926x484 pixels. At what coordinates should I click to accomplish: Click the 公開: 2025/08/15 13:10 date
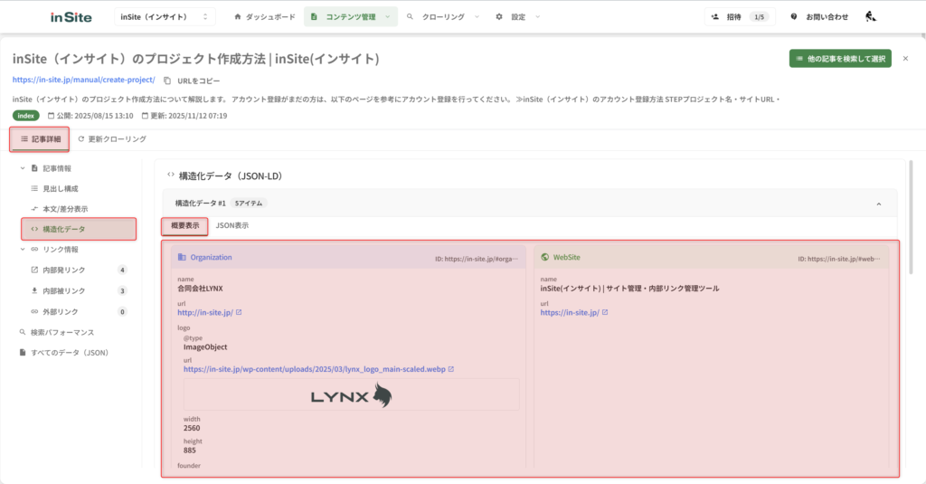point(90,116)
